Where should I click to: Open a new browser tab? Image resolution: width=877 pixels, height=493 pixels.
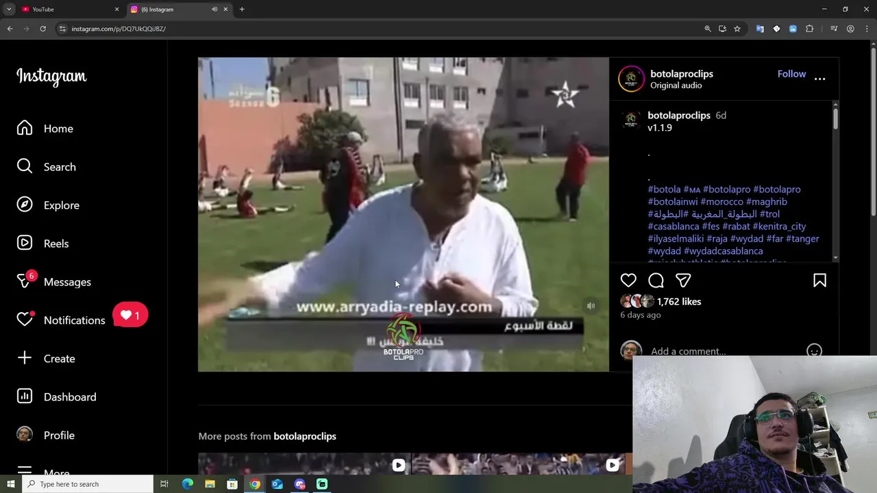point(242,9)
